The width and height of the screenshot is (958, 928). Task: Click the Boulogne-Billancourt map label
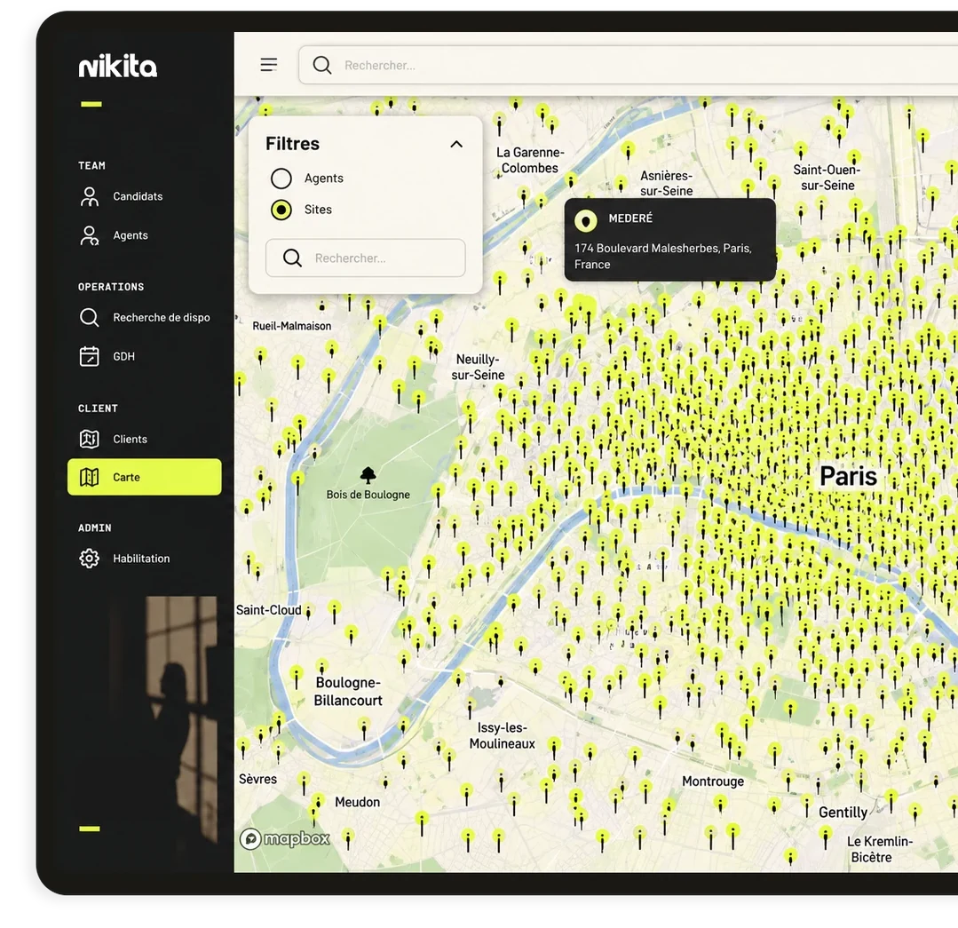point(348,692)
